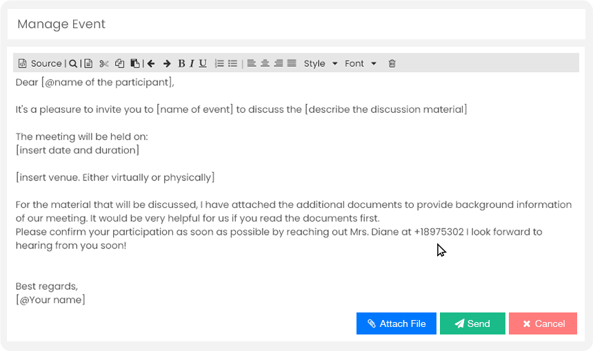593x351 pixels.
Task: Toggle underline formatting
Action: click(203, 63)
